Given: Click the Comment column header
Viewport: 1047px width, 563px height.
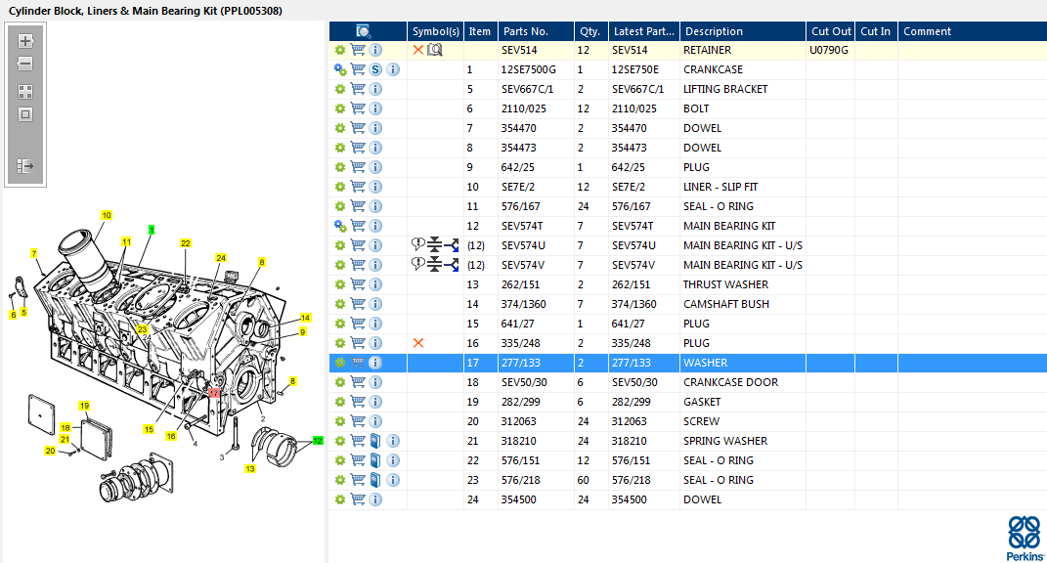Looking at the screenshot, I should [972, 31].
